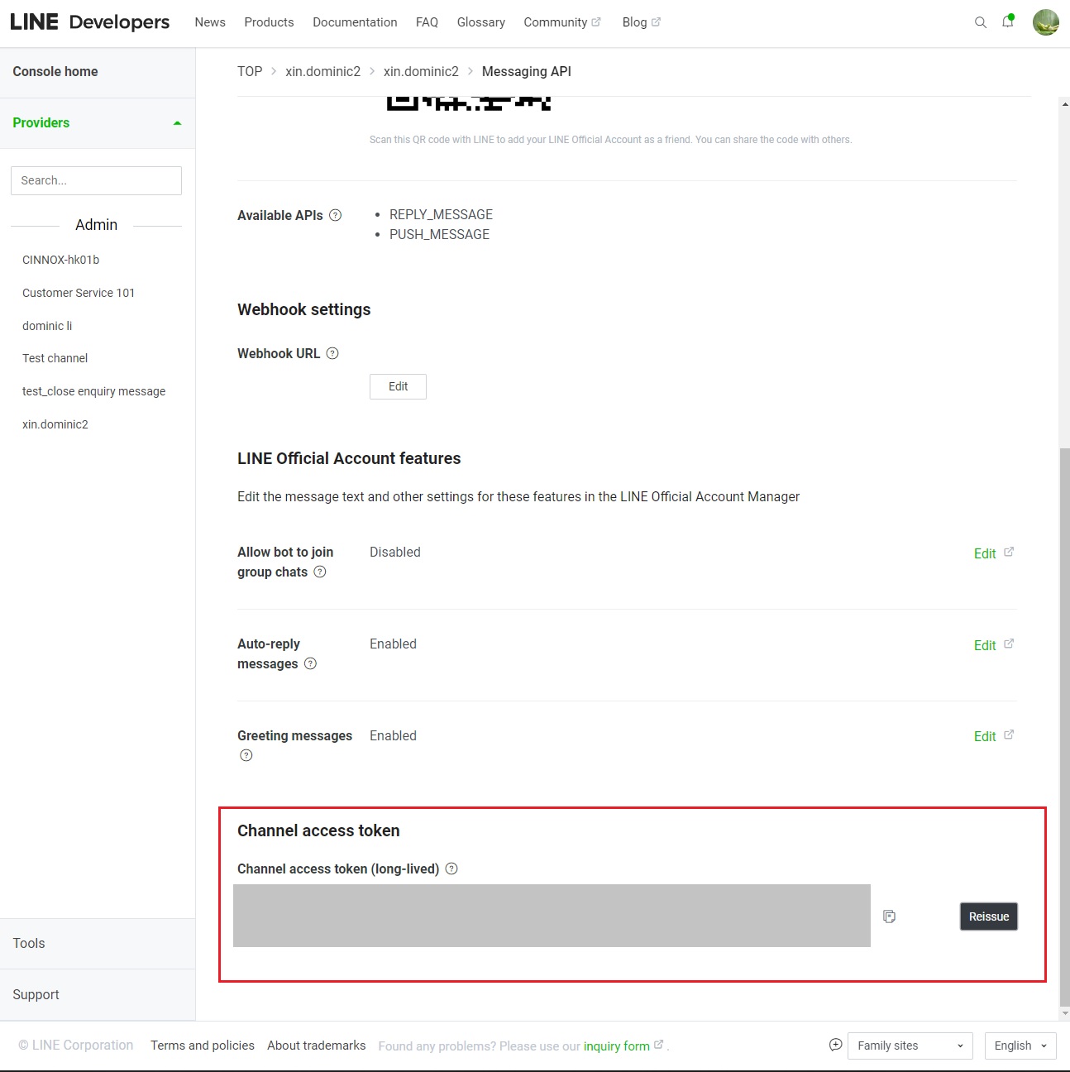
Task: Click the PUSH_MESSAGE text
Action: point(439,234)
